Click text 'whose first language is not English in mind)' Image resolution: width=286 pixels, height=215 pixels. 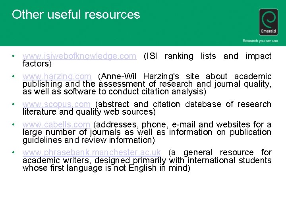[x=106, y=168]
